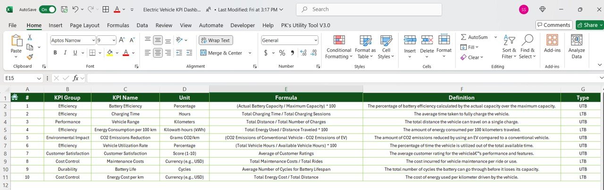The image size is (604, 190).
Task: Toggle Align Left
Action: (x=148, y=53)
